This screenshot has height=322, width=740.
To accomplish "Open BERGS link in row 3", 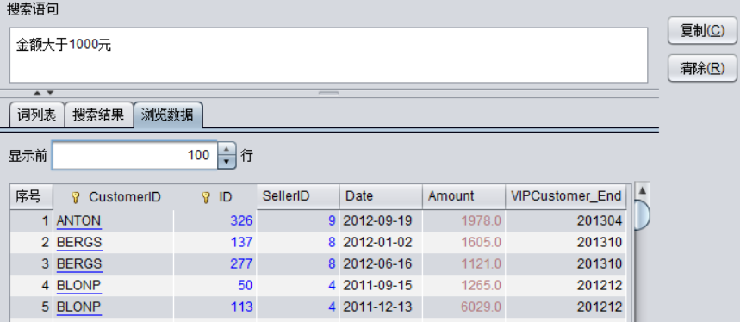I will click(79, 264).
